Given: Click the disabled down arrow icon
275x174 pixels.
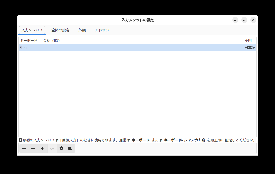Looking at the screenshot, I should pos(52,148).
